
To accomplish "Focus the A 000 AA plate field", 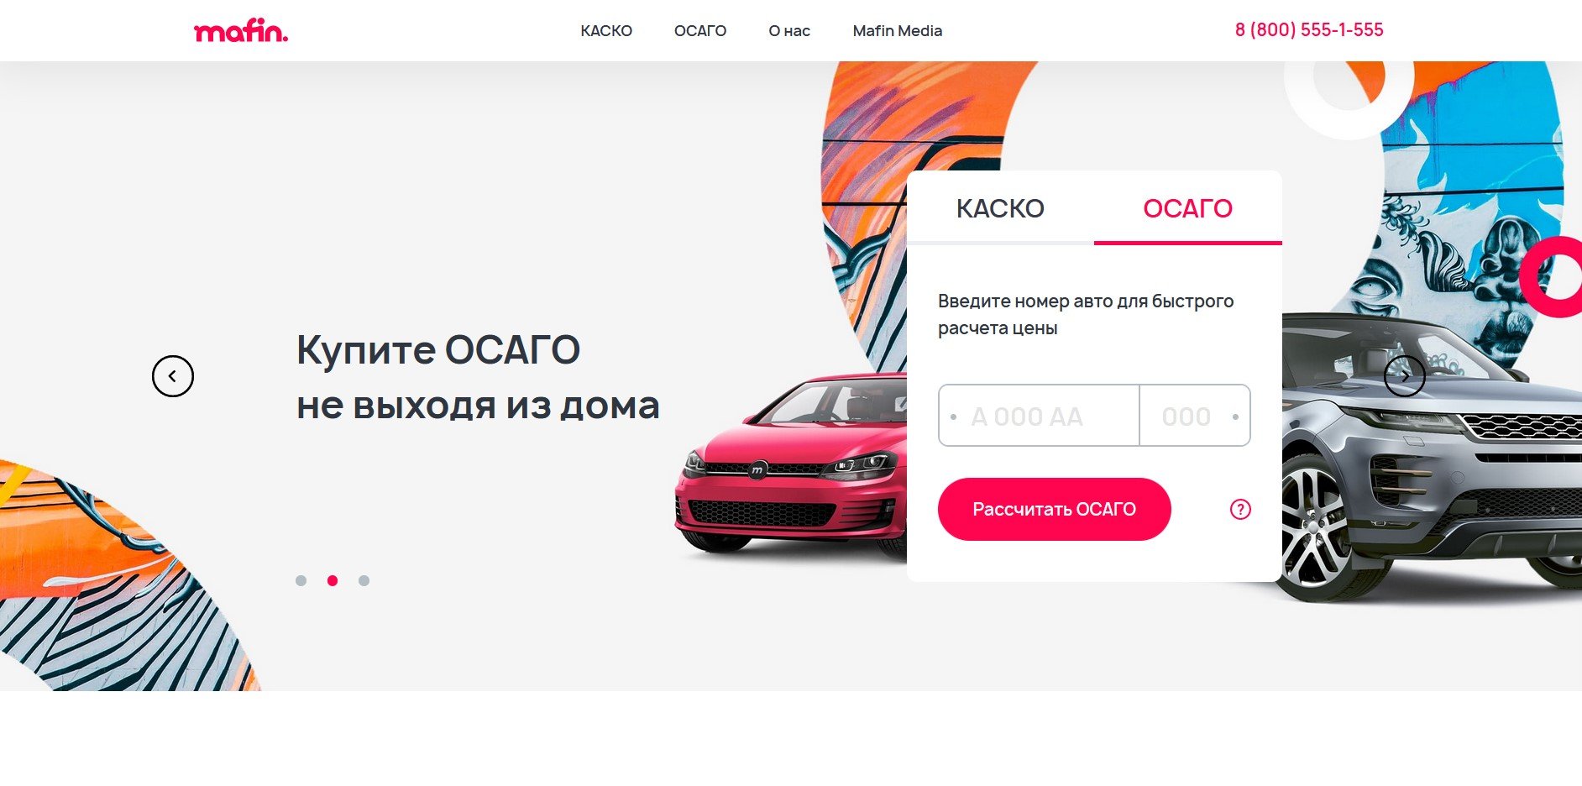I will coord(1039,416).
